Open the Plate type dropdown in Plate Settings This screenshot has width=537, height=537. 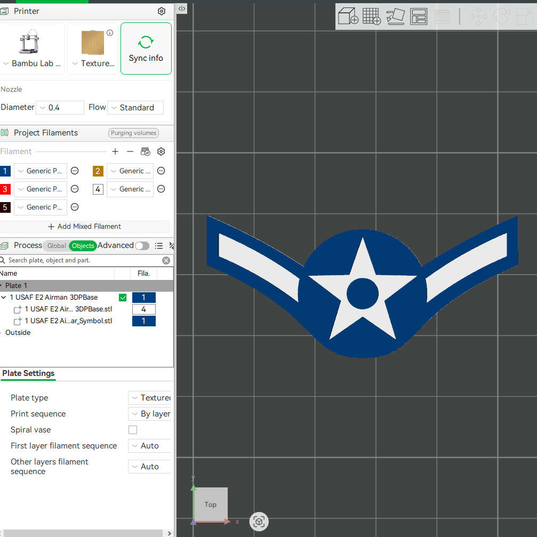click(x=150, y=398)
